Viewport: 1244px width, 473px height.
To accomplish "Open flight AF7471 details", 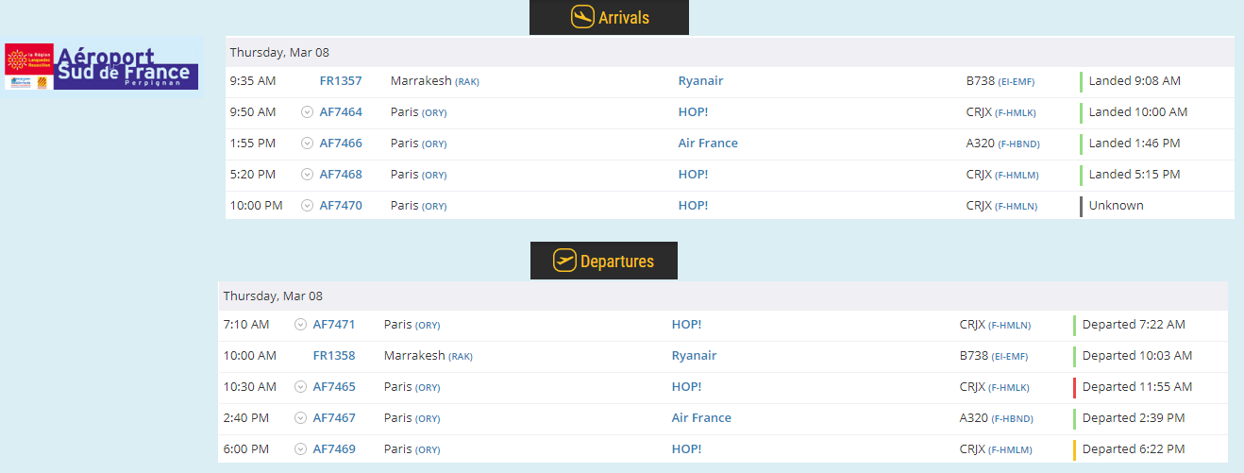I will pos(334,325).
